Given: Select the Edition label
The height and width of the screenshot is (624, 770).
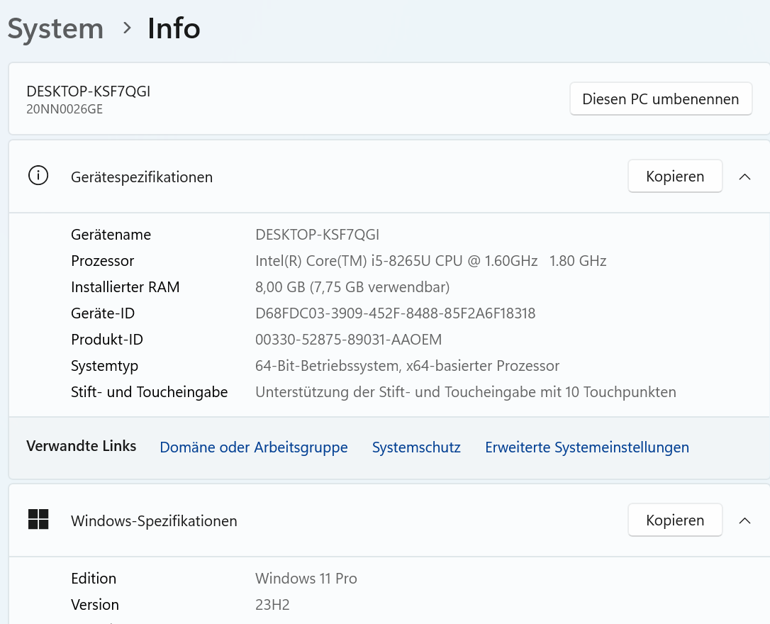Looking at the screenshot, I should (x=94, y=579).
